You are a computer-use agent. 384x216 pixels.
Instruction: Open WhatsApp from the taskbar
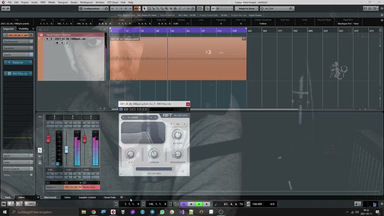click(x=162, y=212)
